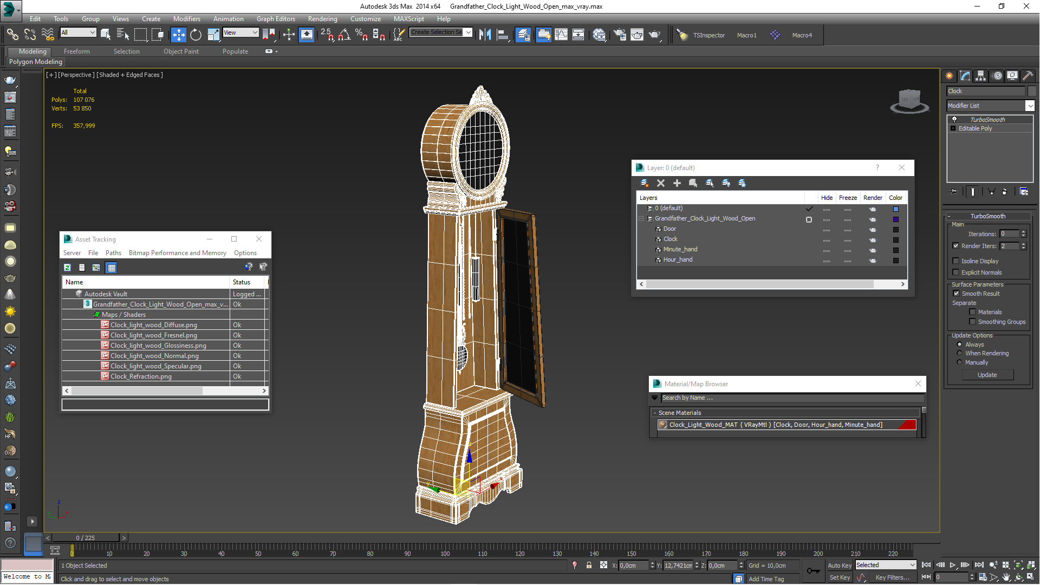Click the Mirror tool icon
The image size is (1040, 585).
coord(485,35)
